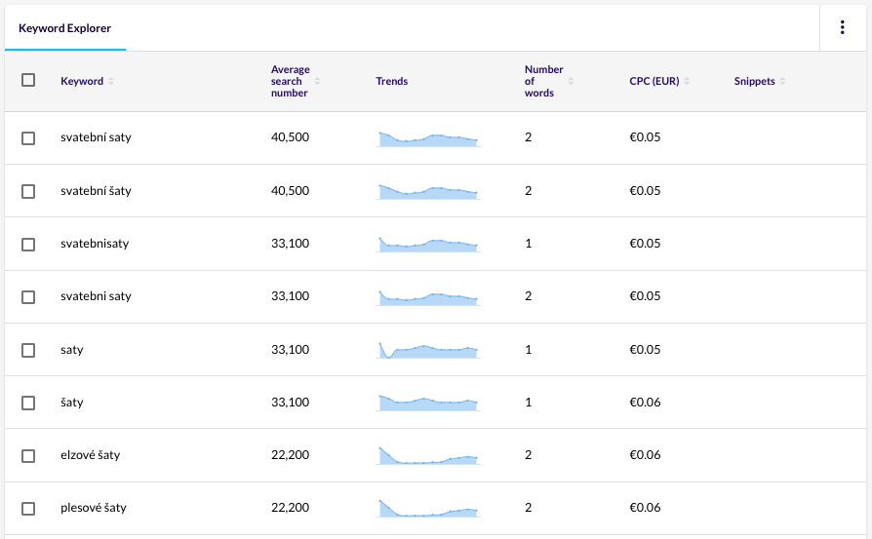View trend chart for elzové šaty
Screen dimensions: 872x539
(427, 455)
